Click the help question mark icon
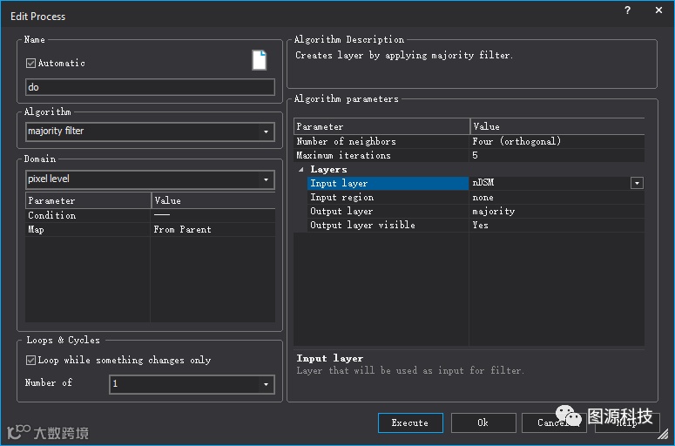 (x=627, y=11)
